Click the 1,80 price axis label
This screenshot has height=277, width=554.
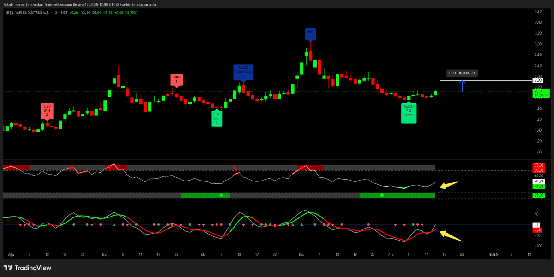[538, 109]
